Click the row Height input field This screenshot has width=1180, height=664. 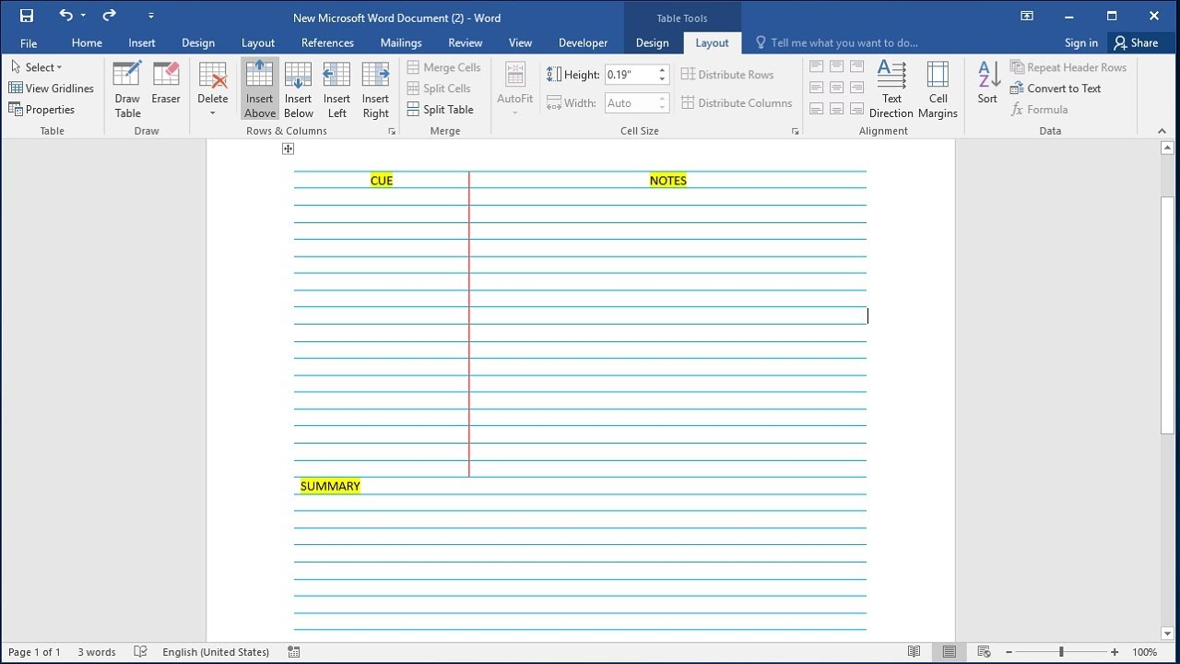[x=629, y=75]
